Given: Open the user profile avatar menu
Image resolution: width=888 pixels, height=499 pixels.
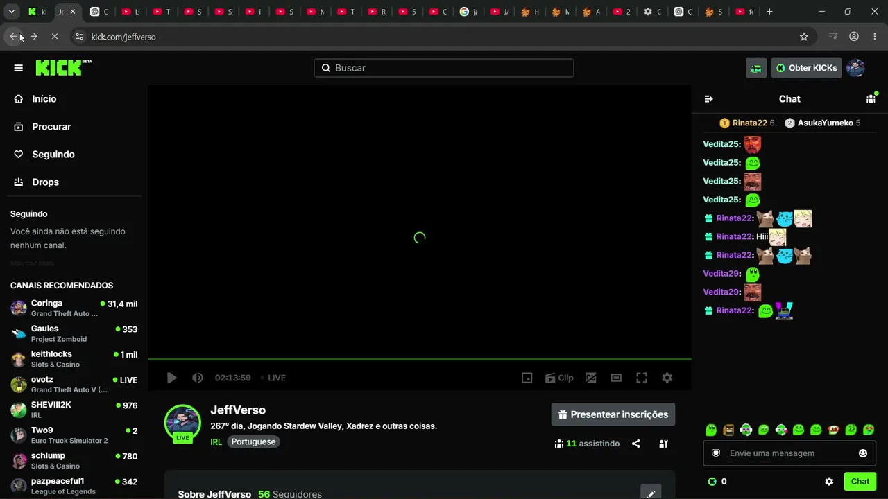Looking at the screenshot, I should [855, 68].
